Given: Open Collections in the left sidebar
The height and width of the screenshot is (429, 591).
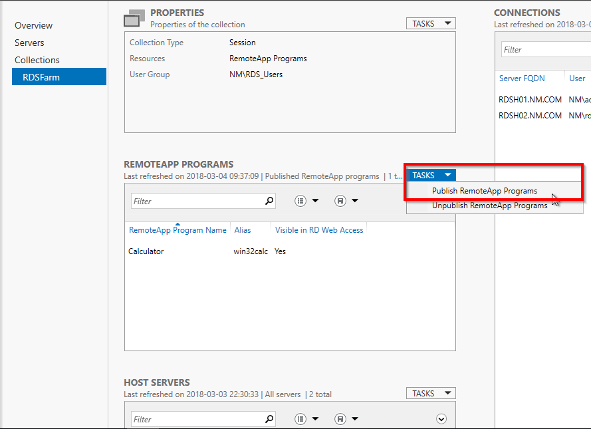Looking at the screenshot, I should 37,60.
